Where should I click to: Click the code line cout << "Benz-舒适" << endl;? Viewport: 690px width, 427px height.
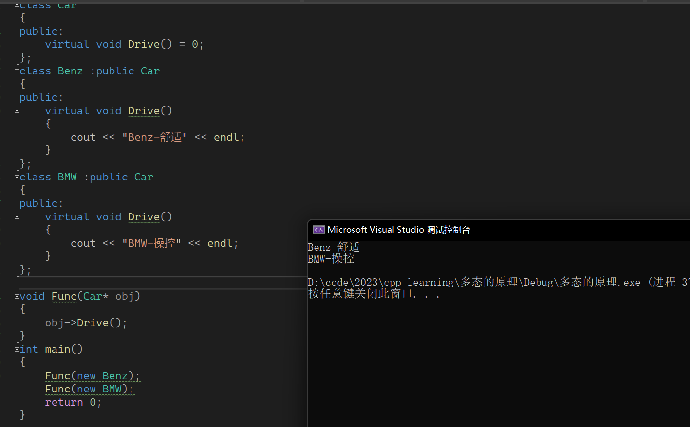point(157,137)
